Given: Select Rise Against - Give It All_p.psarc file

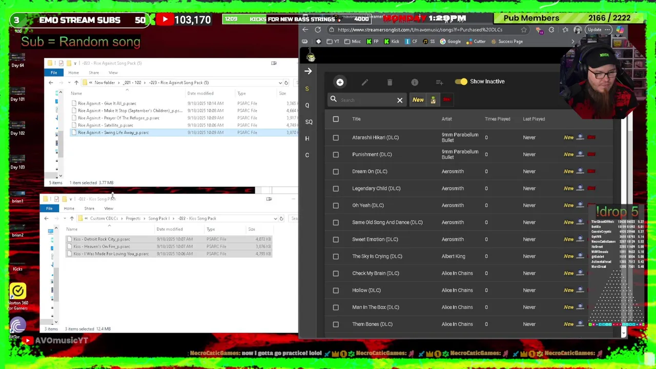Looking at the screenshot, I should coord(107,104).
